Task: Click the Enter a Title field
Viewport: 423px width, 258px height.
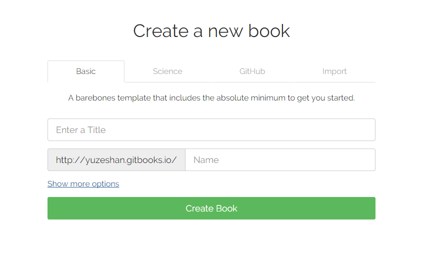Action: tap(211, 130)
